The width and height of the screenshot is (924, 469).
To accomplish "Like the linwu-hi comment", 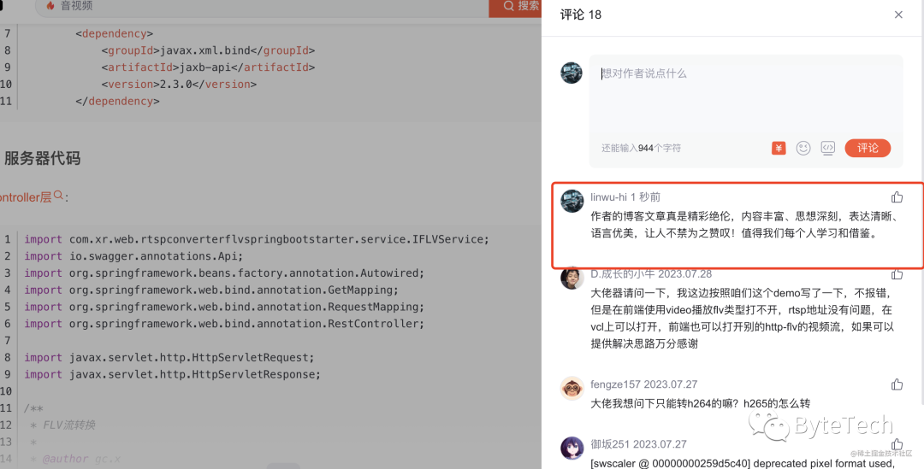I will (x=897, y=197).
